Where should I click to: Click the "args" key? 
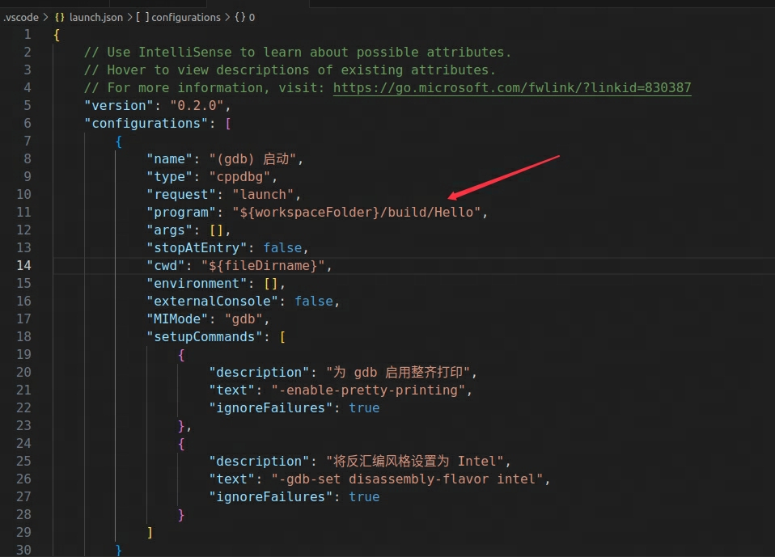tap(170, 230)
